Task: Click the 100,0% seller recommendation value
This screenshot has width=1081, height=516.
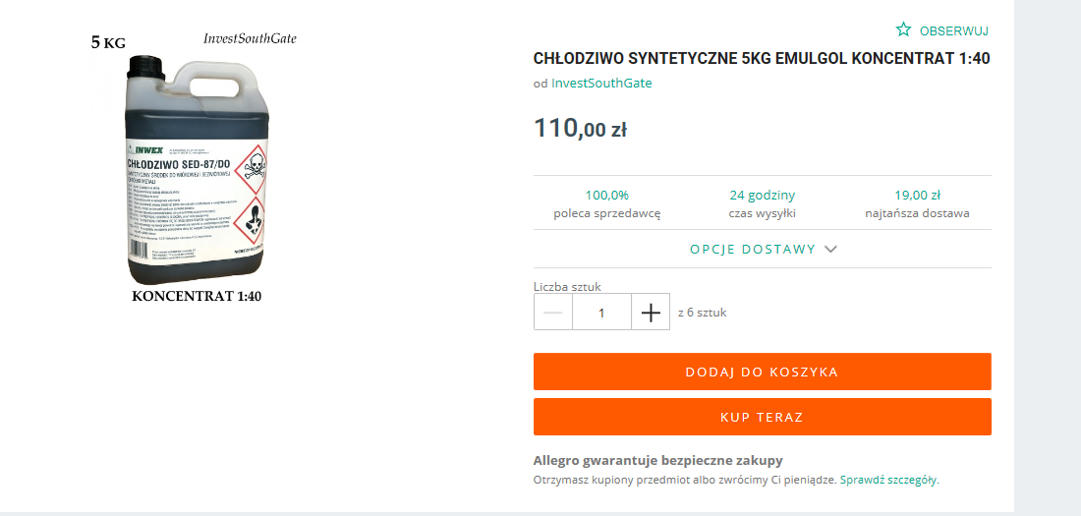Action: coord(606,196)
